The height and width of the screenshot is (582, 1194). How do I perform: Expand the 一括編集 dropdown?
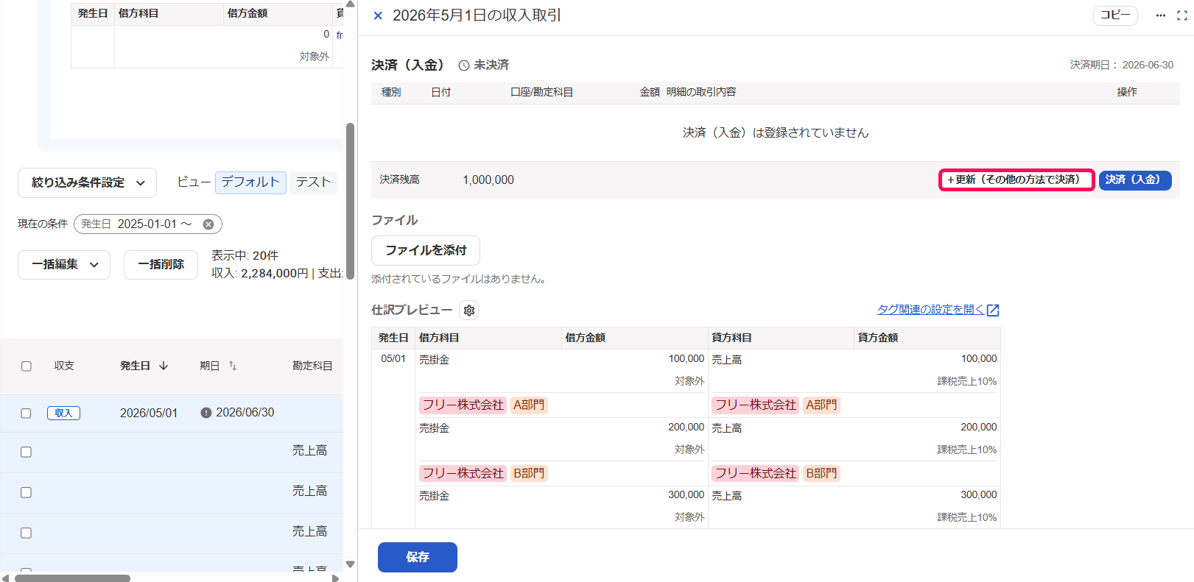(x=64, y=265)
